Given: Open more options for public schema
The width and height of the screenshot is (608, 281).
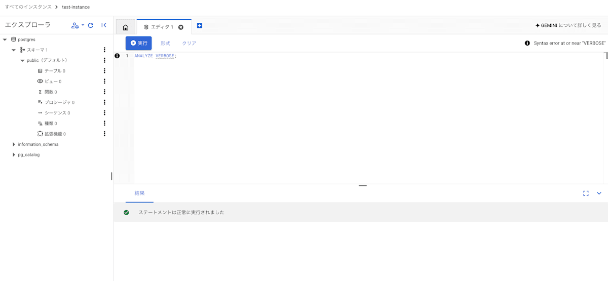Looking at the screenshot, I should coord(104,60).
